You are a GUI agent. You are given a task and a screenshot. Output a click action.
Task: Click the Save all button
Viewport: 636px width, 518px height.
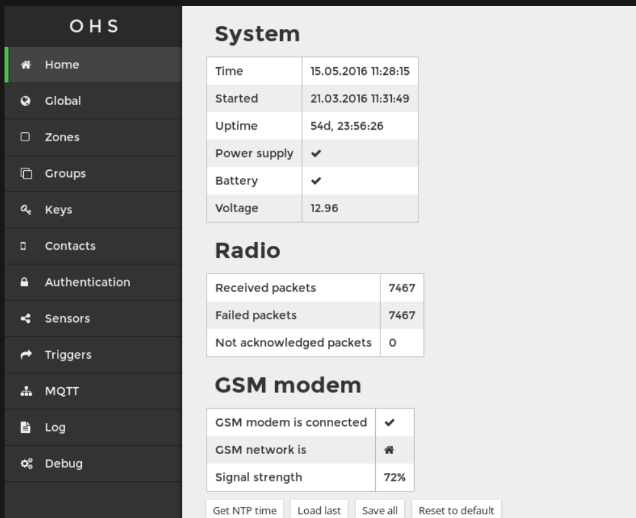point(380,510)
